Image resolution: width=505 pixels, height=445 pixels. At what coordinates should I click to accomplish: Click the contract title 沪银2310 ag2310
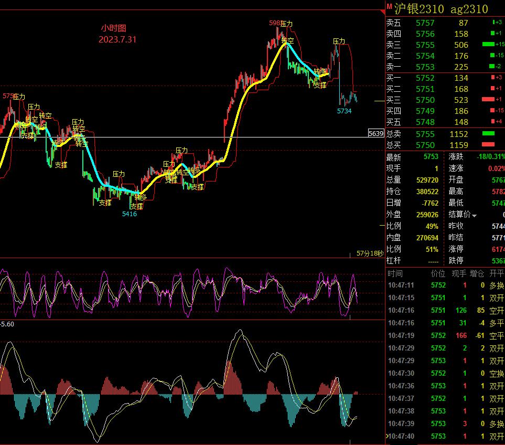pyautogui.click(x=441, y=9)
